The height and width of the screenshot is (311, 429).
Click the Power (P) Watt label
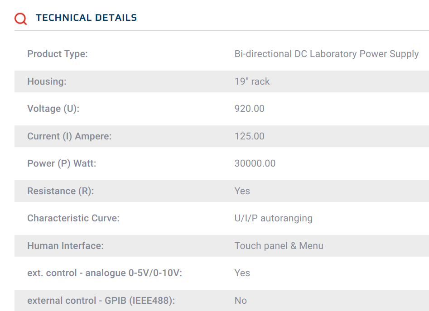(x=62, y=163)
